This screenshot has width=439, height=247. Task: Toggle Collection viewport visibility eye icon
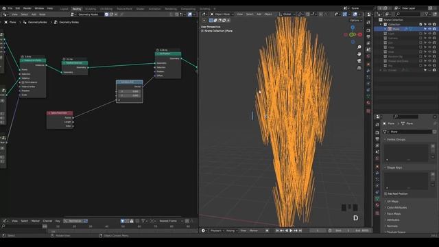click(x=430, y=25)
